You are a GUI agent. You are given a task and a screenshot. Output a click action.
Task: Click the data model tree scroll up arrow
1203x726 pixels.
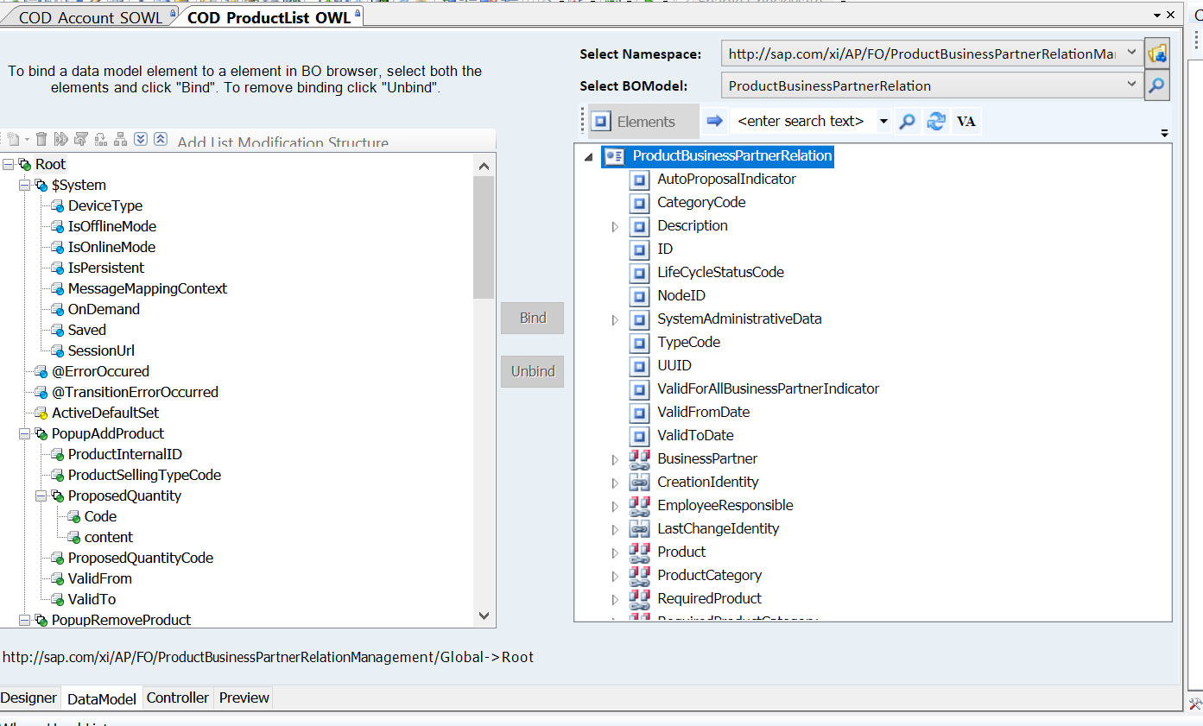(484, 166)
